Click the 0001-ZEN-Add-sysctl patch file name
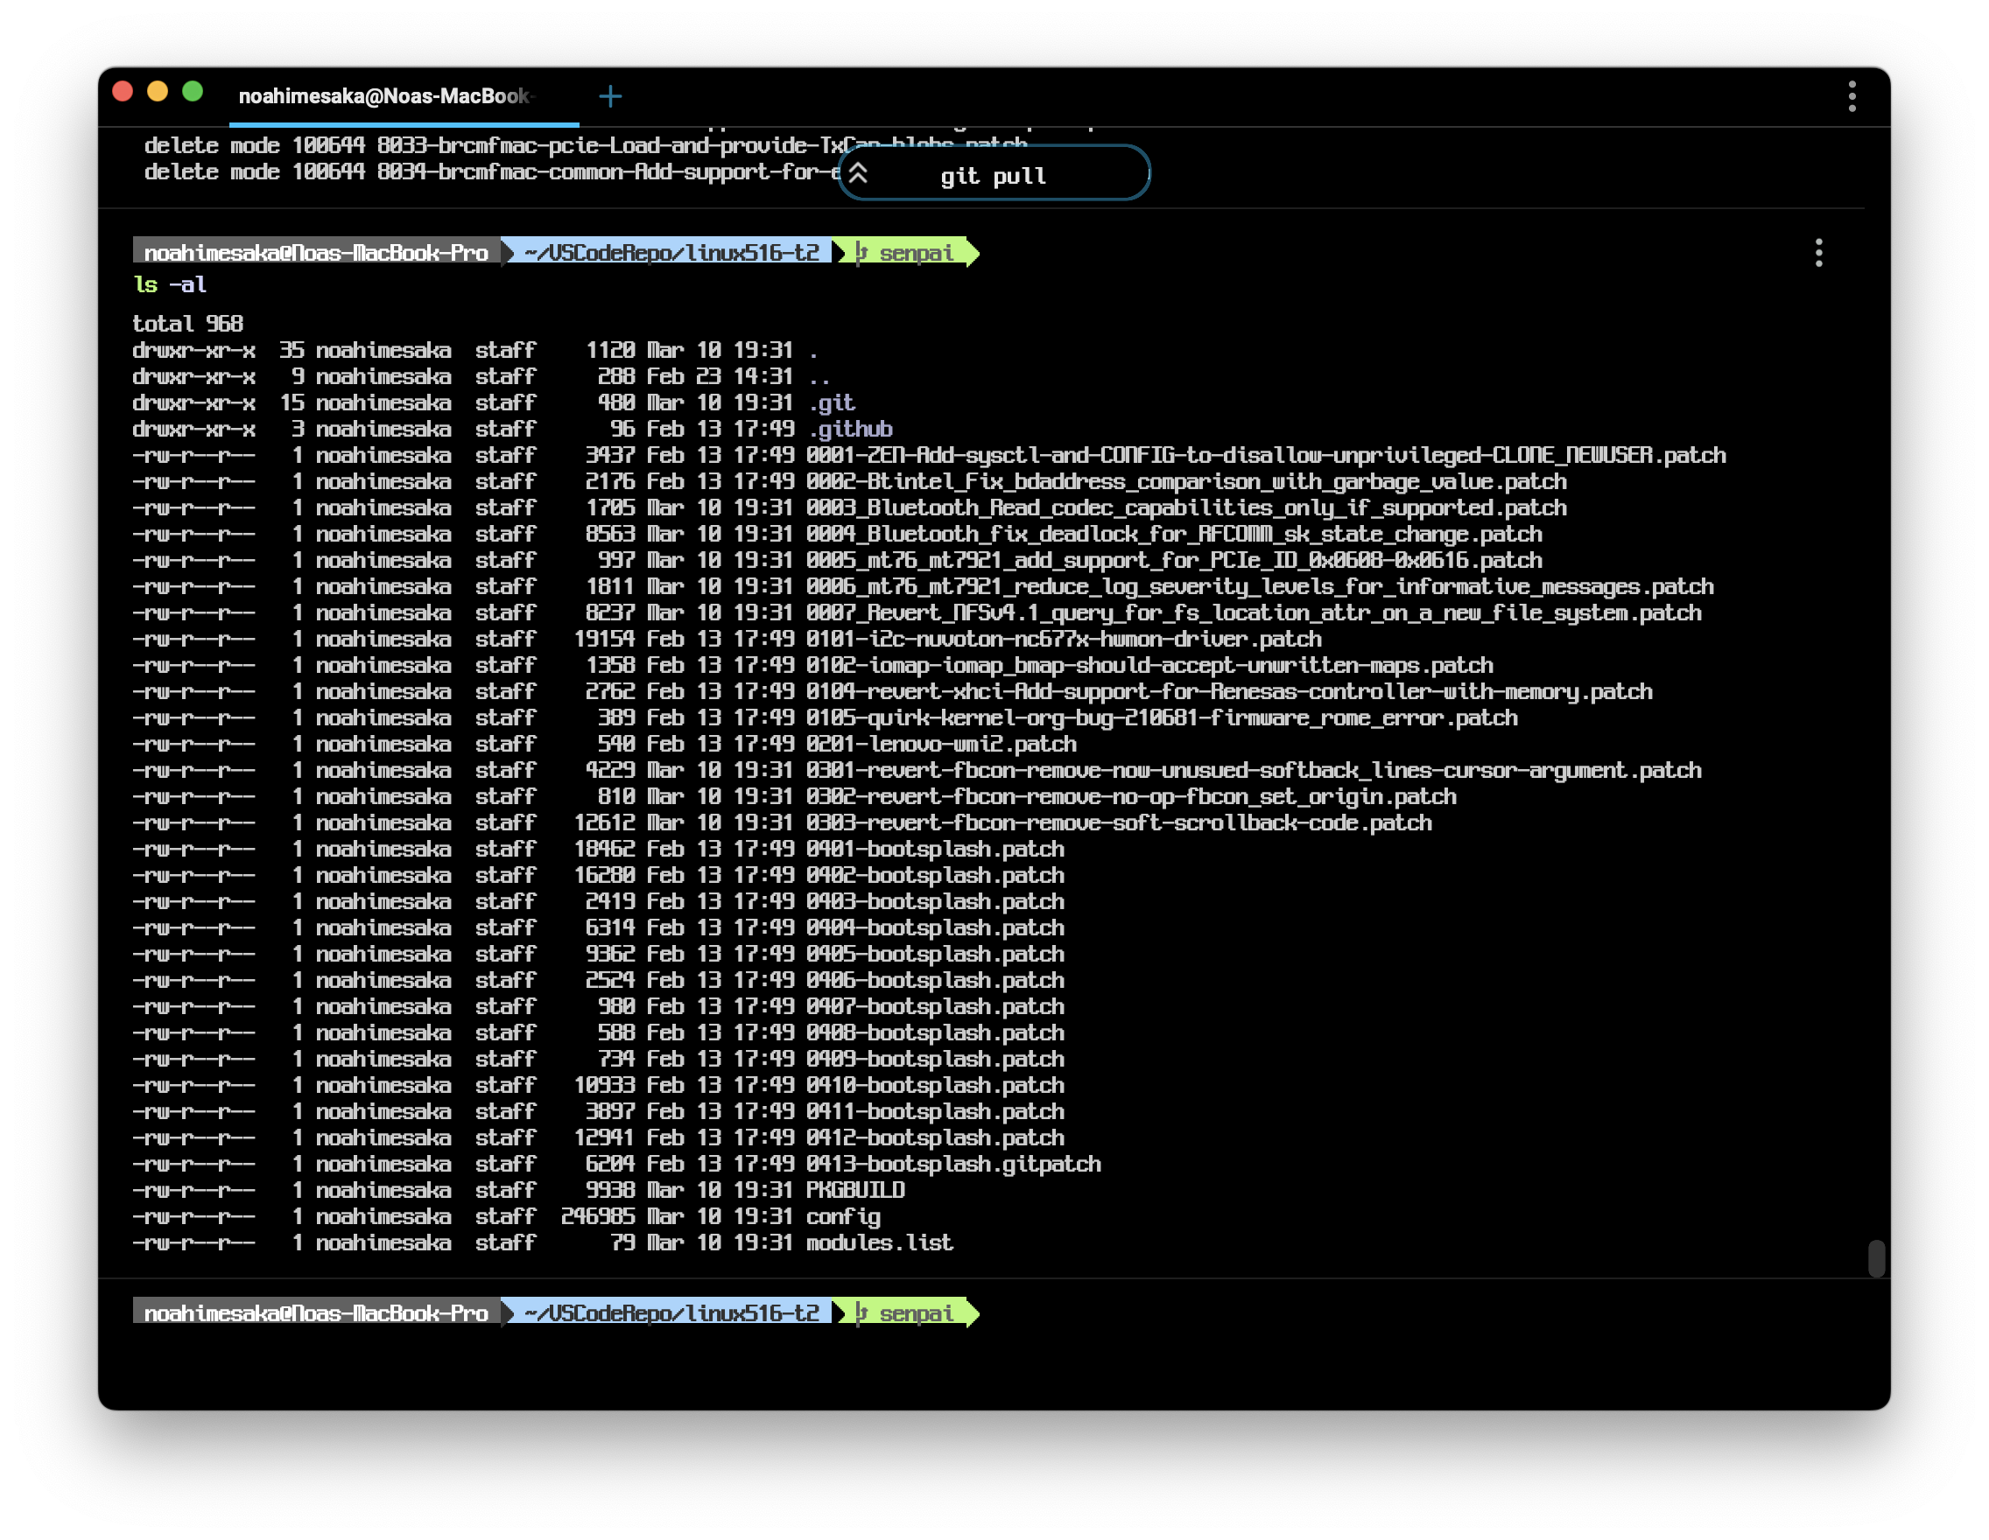1989x1540 pixels. [1266, 455]
